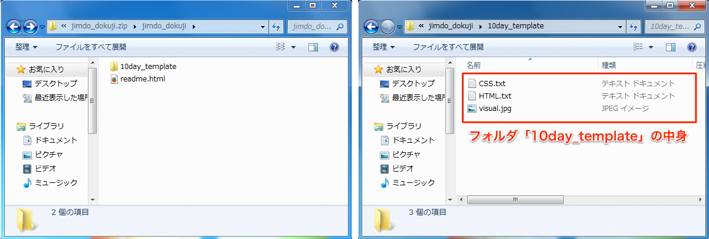Open 整理 menu in left window

tap(26, 47)
